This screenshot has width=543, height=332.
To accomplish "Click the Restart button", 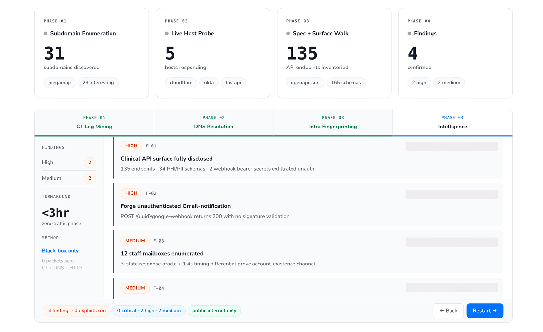I will 485,311.
